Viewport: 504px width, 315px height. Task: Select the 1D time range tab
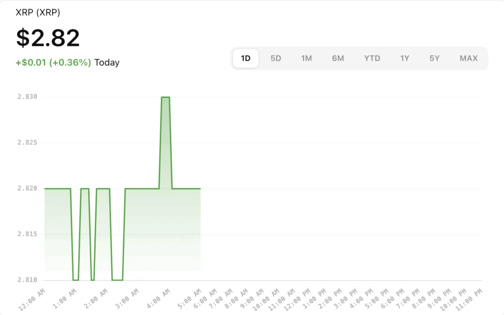246,58
